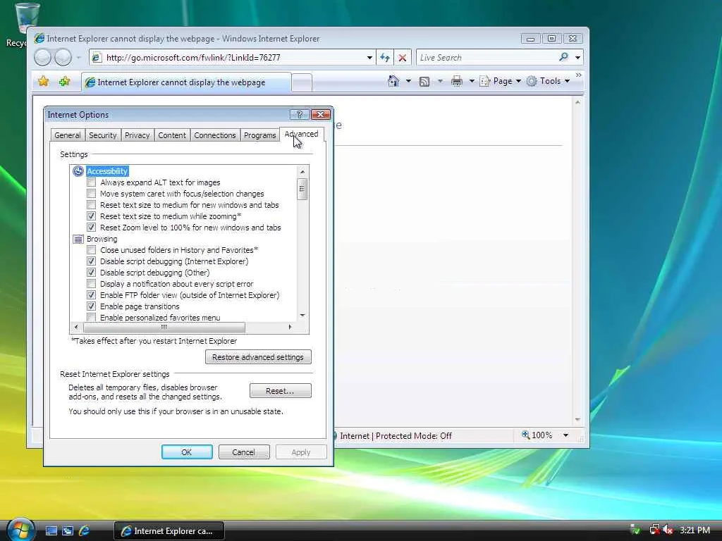
Task: Click Restore advanced settings button
Action: [x=258, y=357]
